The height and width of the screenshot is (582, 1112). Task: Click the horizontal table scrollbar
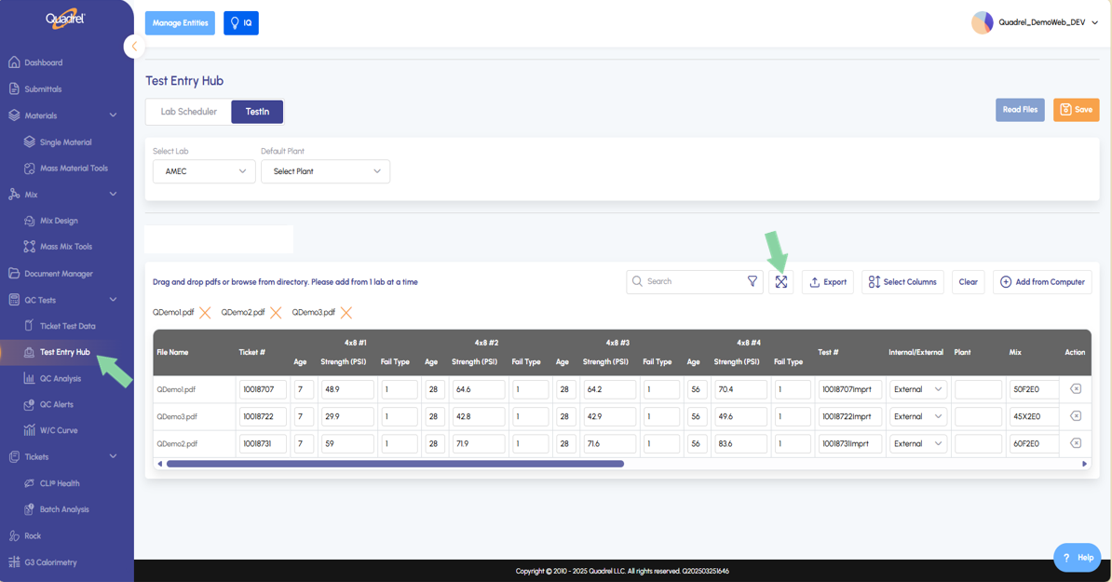pyautogui.click(x=395, y=464)
